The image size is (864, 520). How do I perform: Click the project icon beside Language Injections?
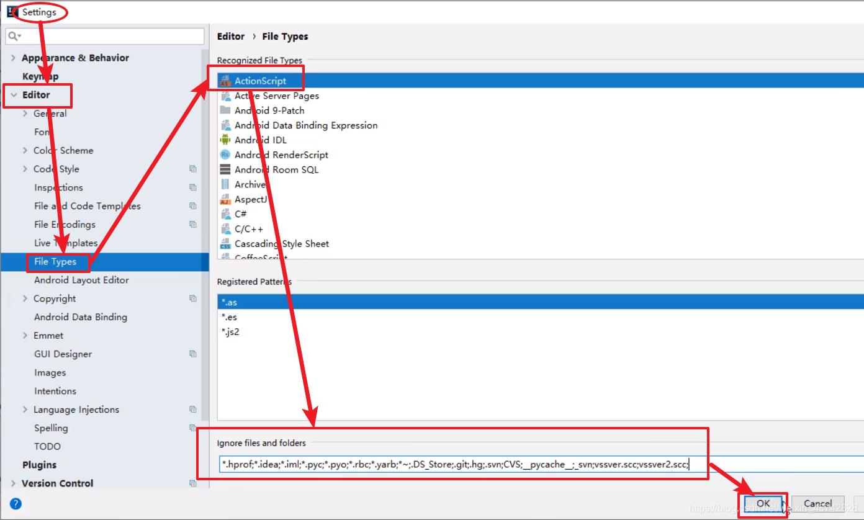[x=193, y=410]
